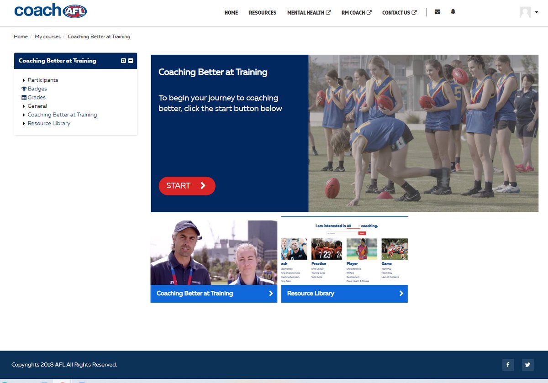Click the Resource Library preview thumbnail
The height and width of the screenshot is (383, 548).
pyautogui.click(x=344, y=251)
